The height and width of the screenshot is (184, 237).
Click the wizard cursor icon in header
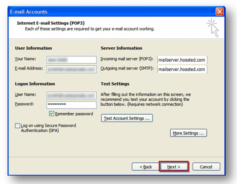click(x=213, y=28)
